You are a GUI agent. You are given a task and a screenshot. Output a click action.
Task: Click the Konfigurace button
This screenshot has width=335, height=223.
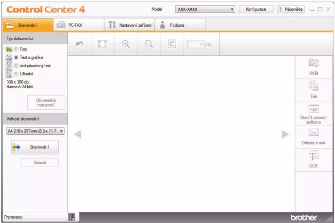(x=256, y=9)
